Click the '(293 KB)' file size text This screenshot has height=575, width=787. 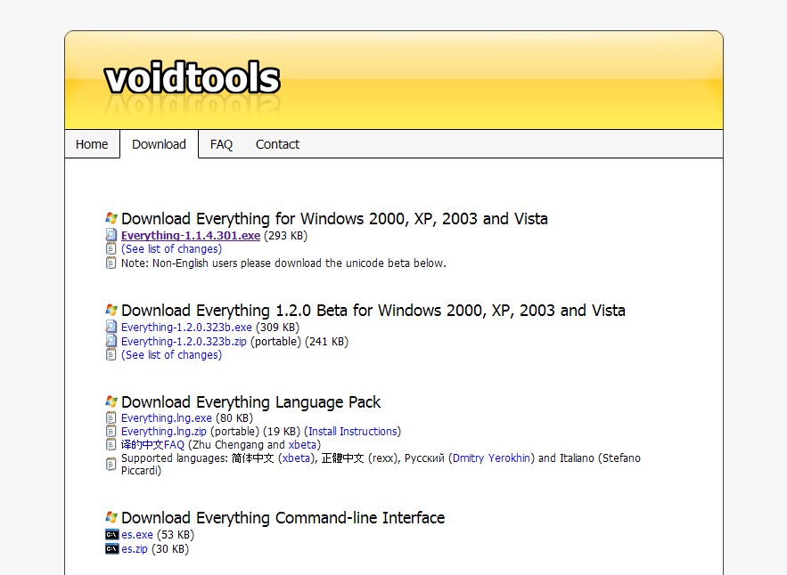pos(285,236)
